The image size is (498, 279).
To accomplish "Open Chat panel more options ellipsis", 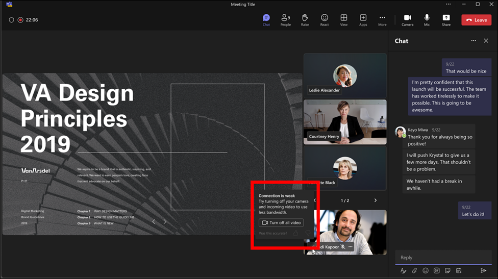I will 473,41.
